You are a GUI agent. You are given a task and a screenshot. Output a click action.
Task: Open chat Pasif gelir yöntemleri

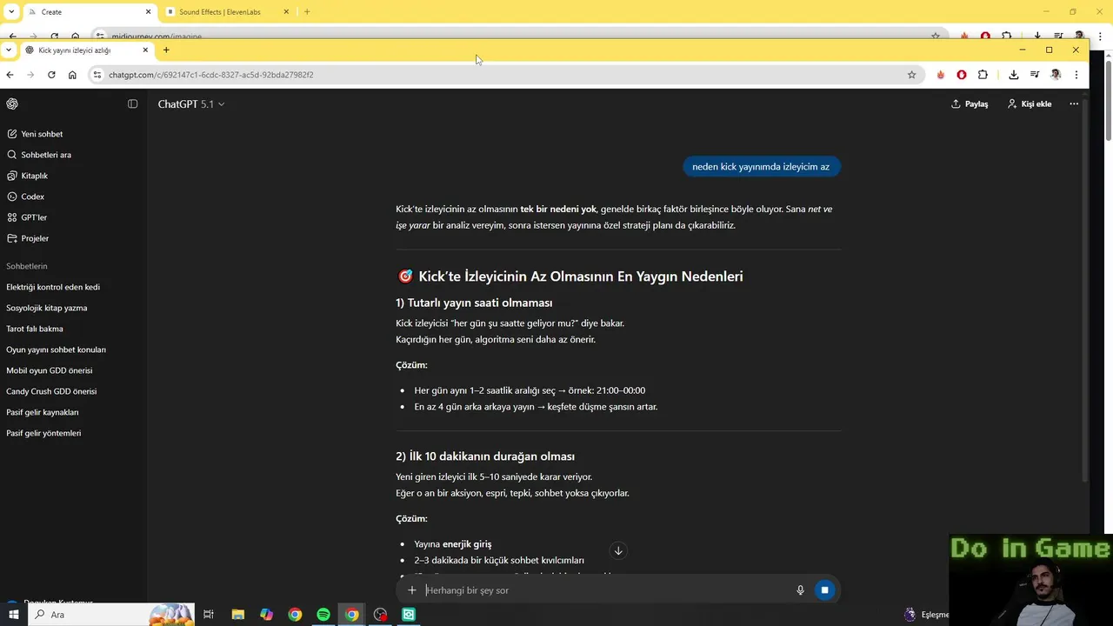73,433
